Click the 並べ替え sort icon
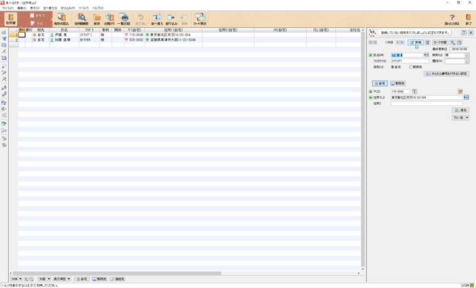Viewport: 476px width, 288px height. coord(157,19)
